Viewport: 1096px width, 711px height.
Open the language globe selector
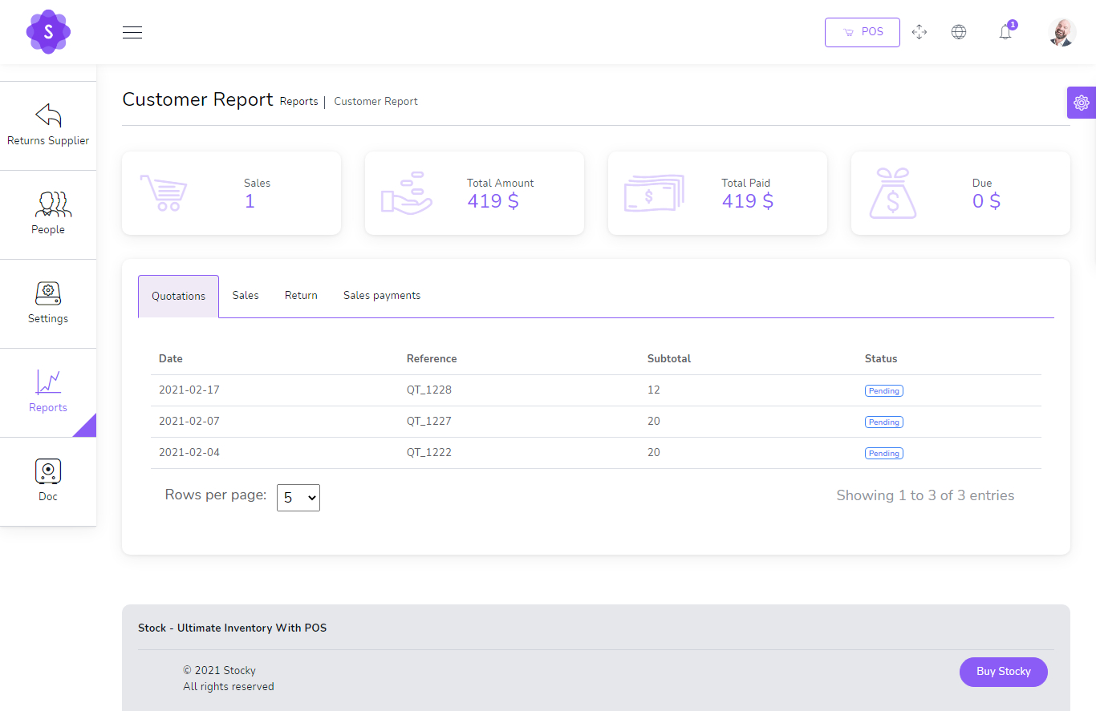[959, 31]
